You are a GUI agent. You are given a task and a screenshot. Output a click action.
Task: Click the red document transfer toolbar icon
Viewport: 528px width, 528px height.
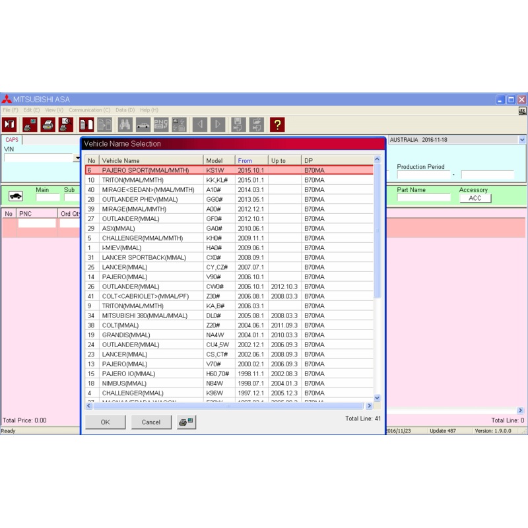tap(86, 125)
